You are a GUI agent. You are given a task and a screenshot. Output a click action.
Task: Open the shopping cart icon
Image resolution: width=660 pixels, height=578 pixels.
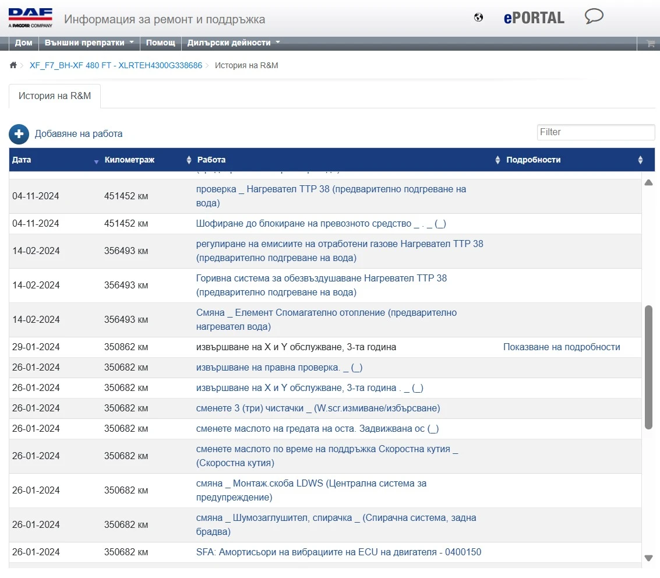(x=651, y=43)
